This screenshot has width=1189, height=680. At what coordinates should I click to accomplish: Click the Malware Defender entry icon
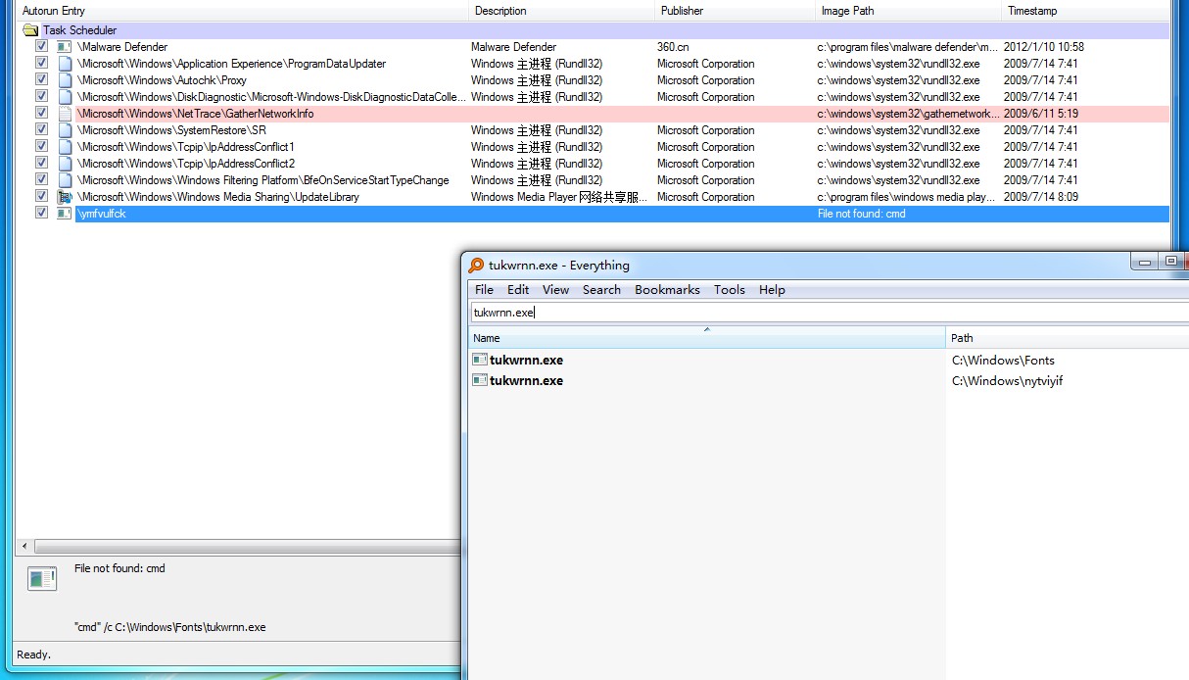pos(65,47)
